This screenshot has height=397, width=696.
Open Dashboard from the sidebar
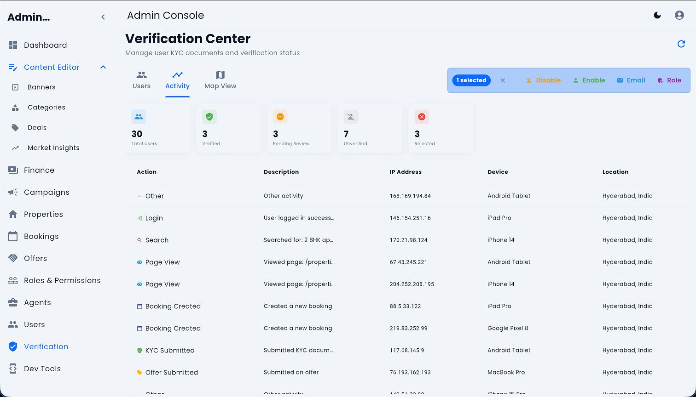(45, 45)
